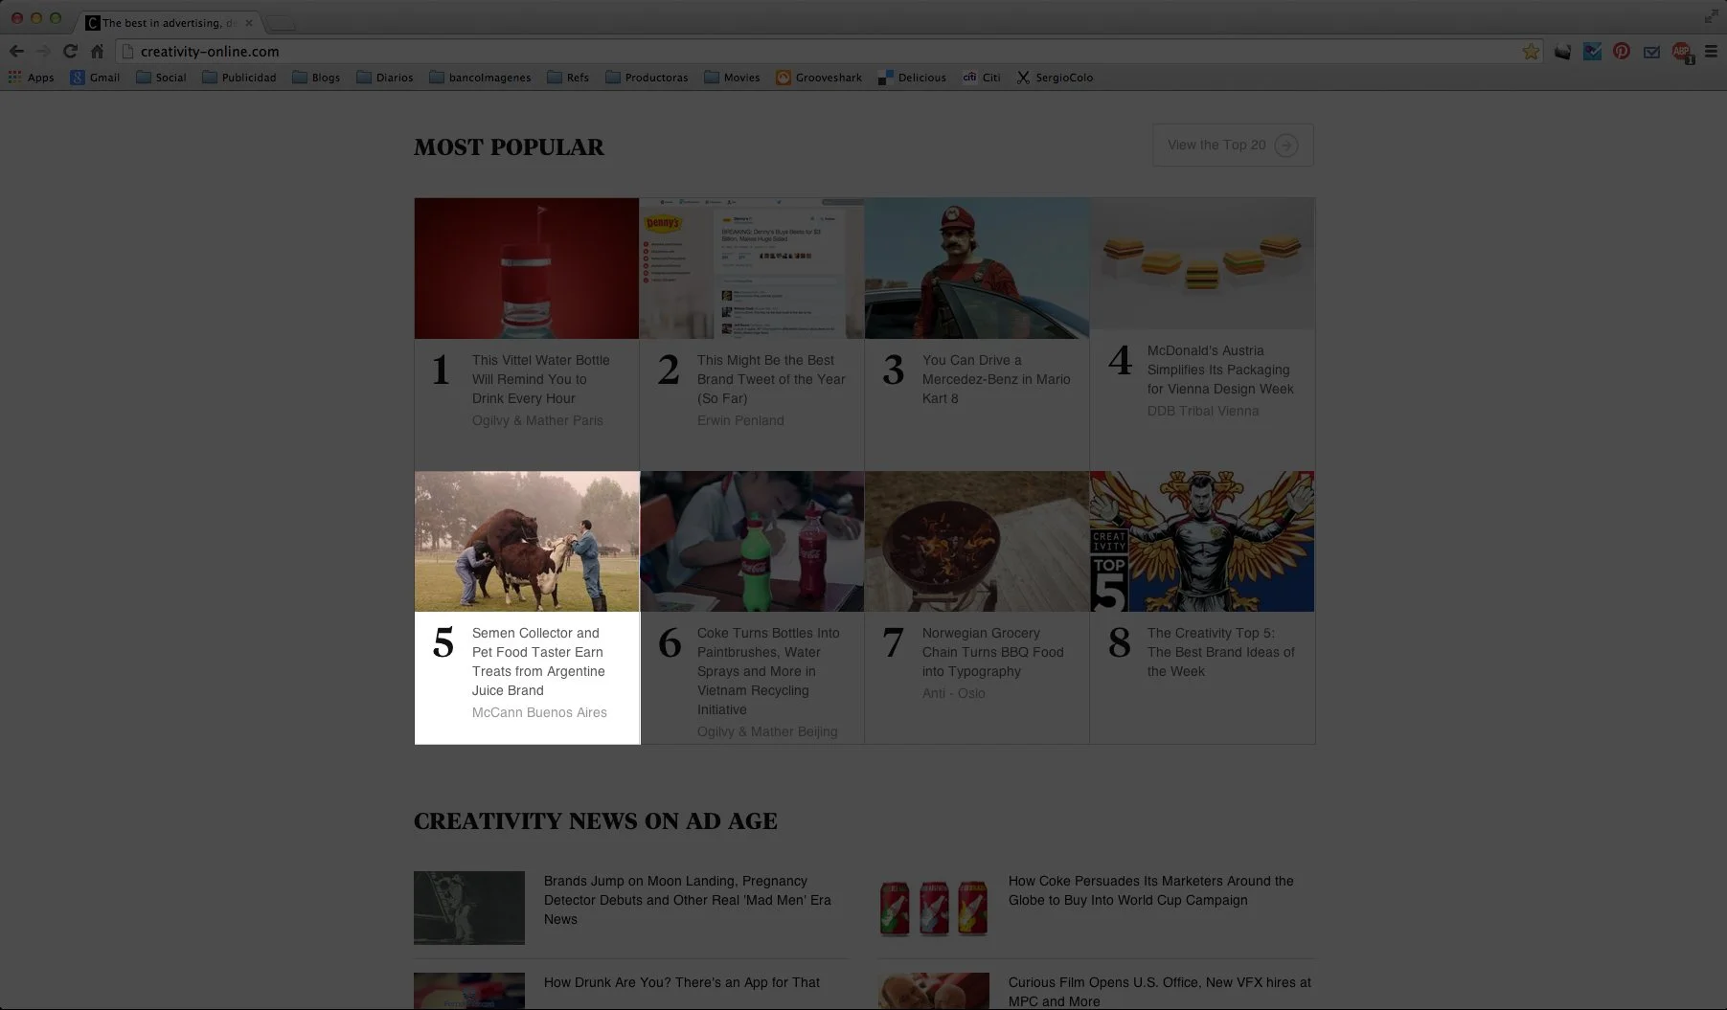Close the 'The best in advertising' tab
The image size is (1727, 1010).
[x=249, y=23]
